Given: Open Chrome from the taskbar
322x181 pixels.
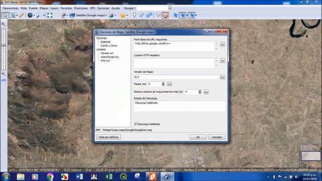Looking at the screenshot, I should coord(50,176).
